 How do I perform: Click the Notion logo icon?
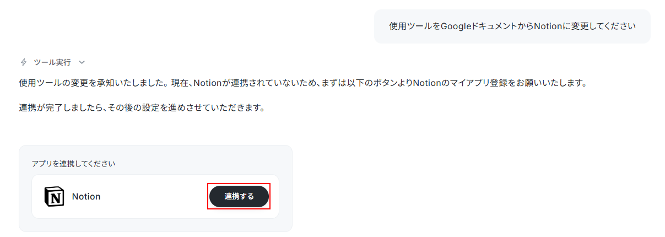click(x=54, y=196)
